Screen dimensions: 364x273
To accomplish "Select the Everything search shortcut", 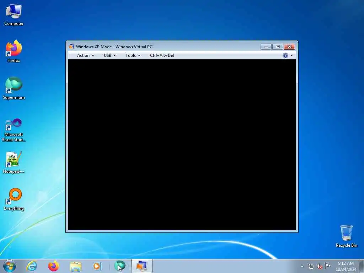I will tap(14, 199).
